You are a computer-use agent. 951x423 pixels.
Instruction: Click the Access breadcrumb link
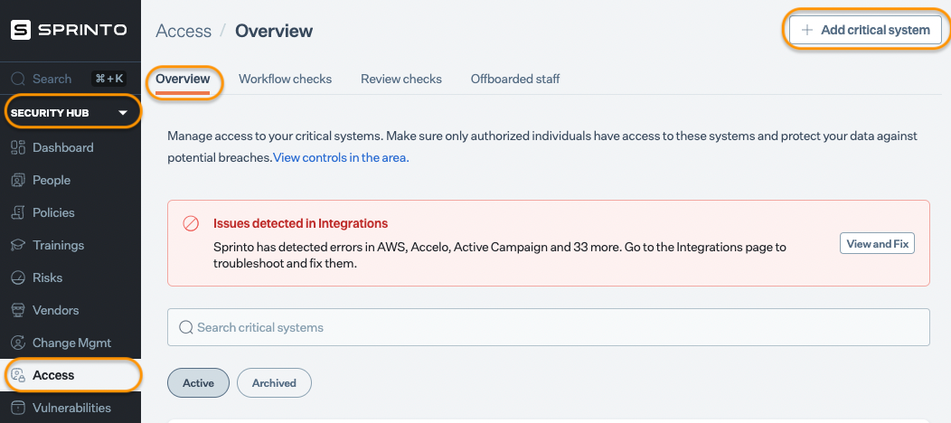[x=184, y=31]
